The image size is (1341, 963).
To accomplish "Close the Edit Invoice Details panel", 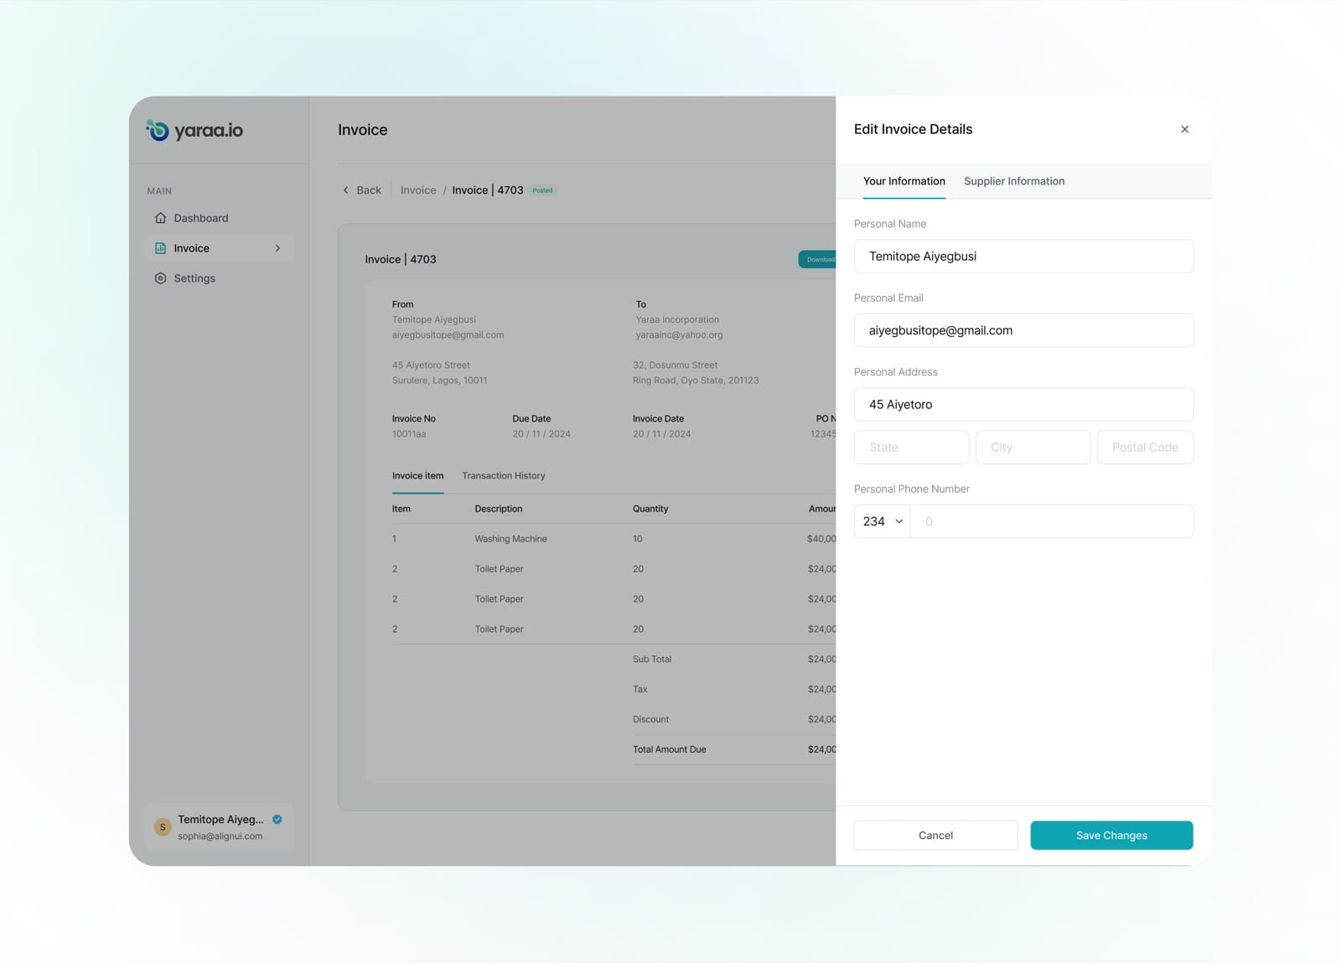I will tap(1184, 129).
